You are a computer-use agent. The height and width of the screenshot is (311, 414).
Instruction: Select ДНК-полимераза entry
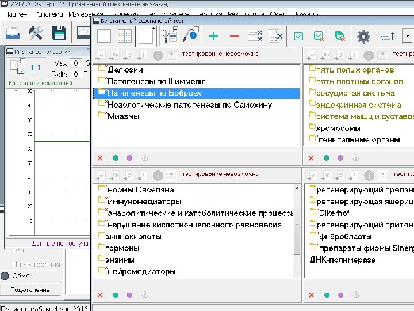pos(343,260)
